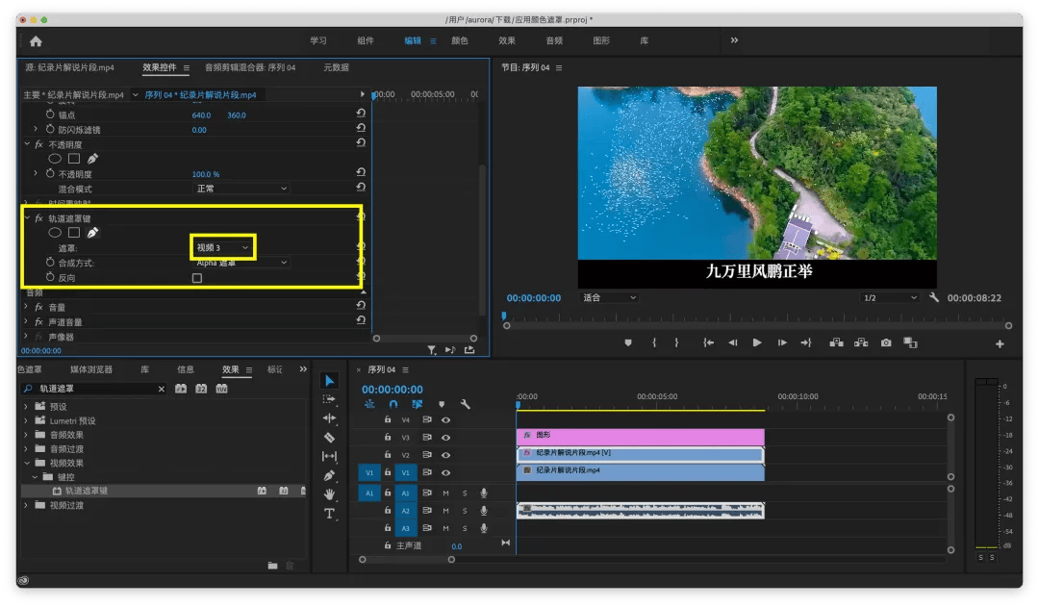Go to the Home screen icon

(36, 41)
